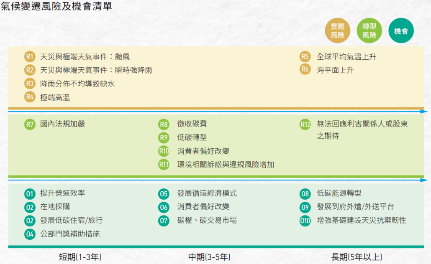This screenshot has width=431, height=264.
Task: Select the O10 badge icon
Action: 305,221
